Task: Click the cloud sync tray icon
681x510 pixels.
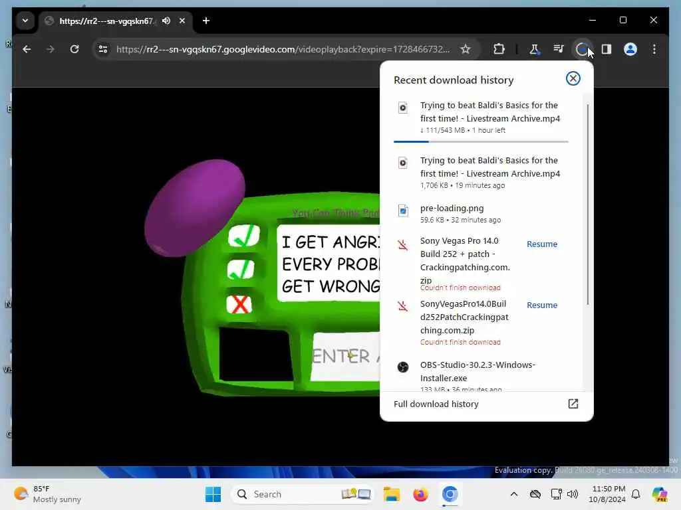Action: tap(535, 494)
